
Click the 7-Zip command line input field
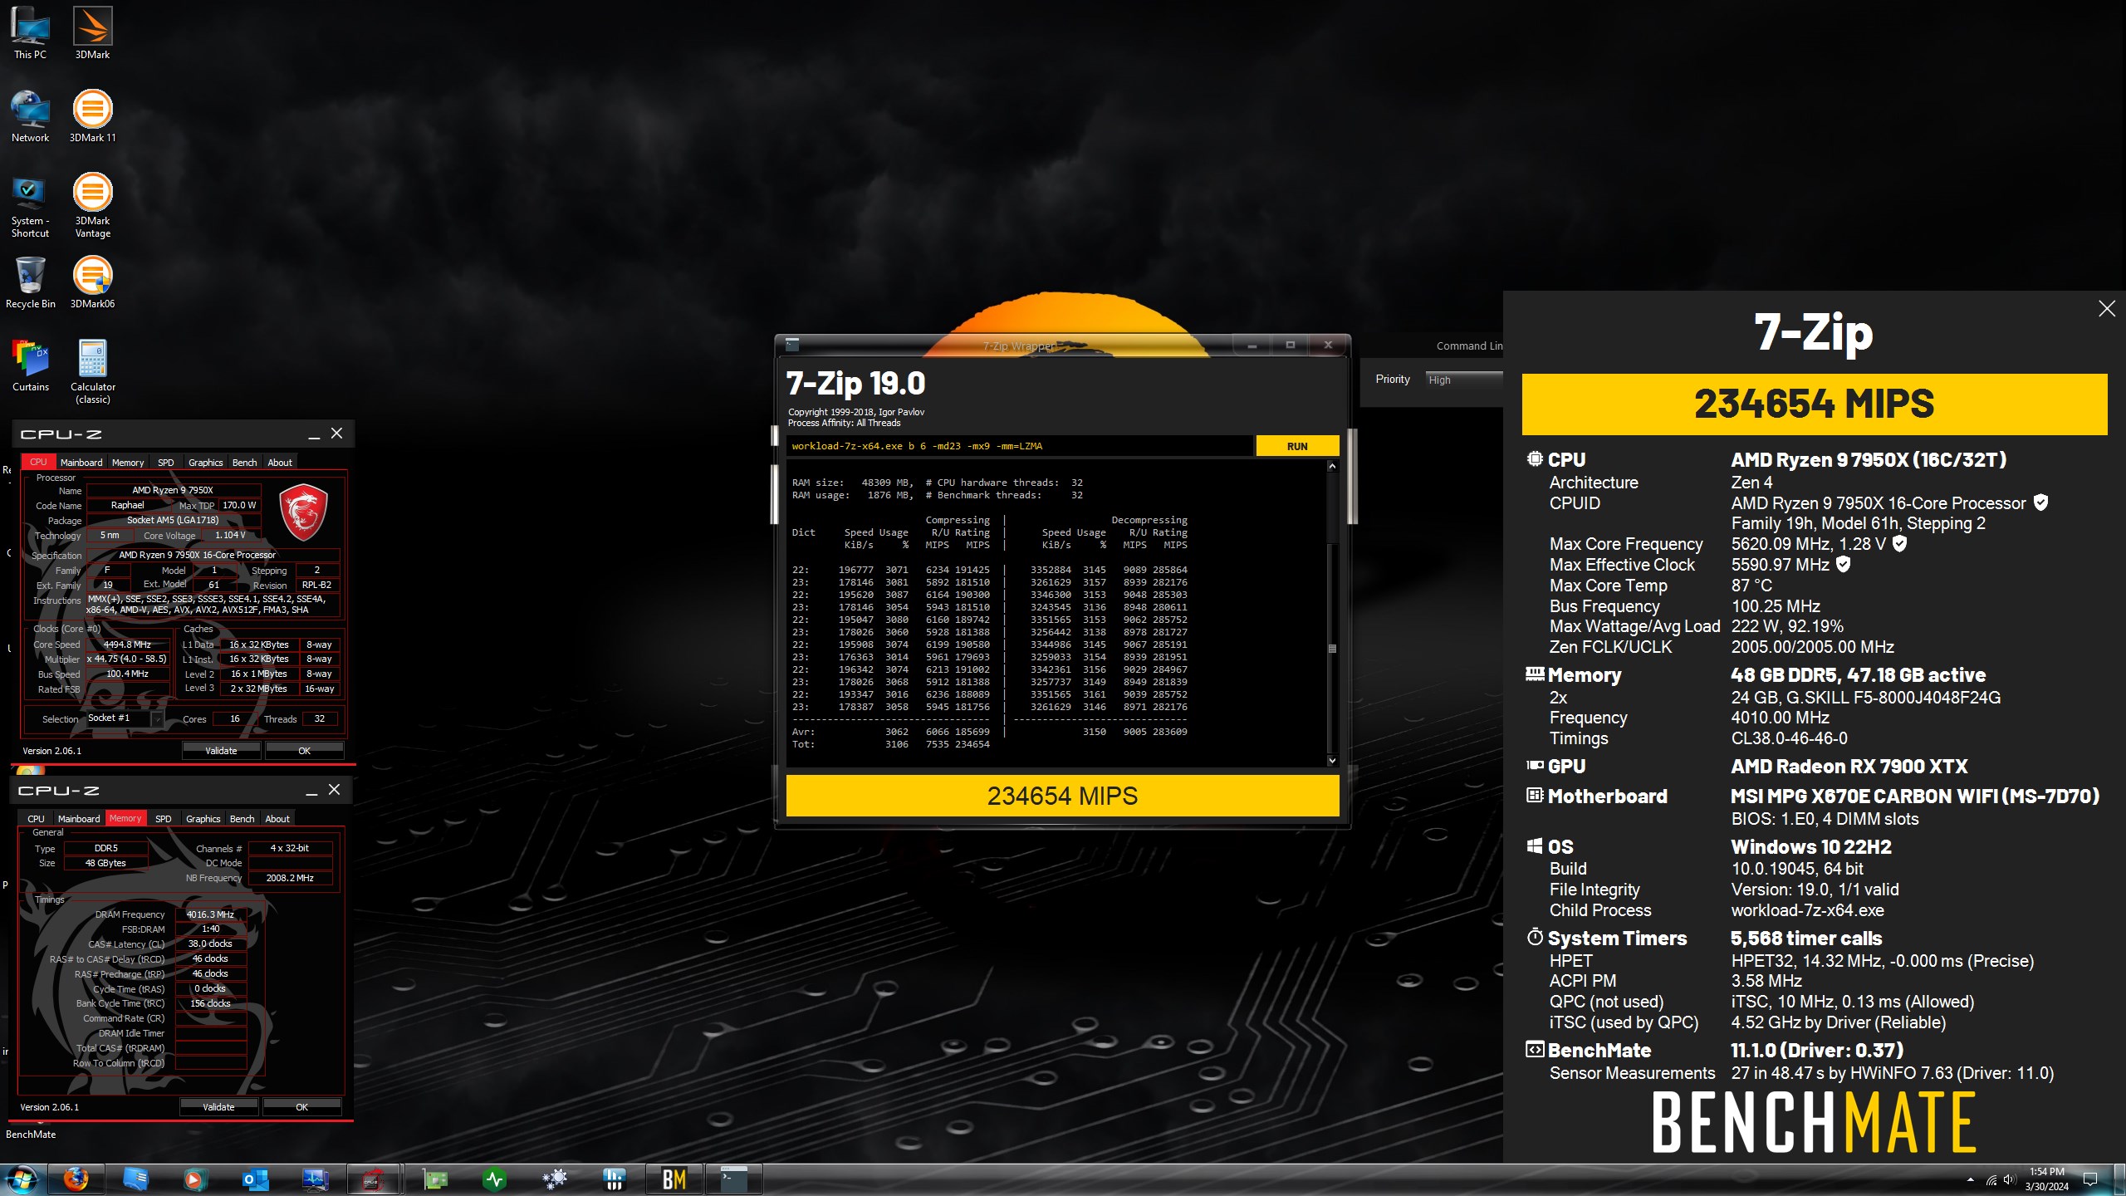pos(1019,446)
